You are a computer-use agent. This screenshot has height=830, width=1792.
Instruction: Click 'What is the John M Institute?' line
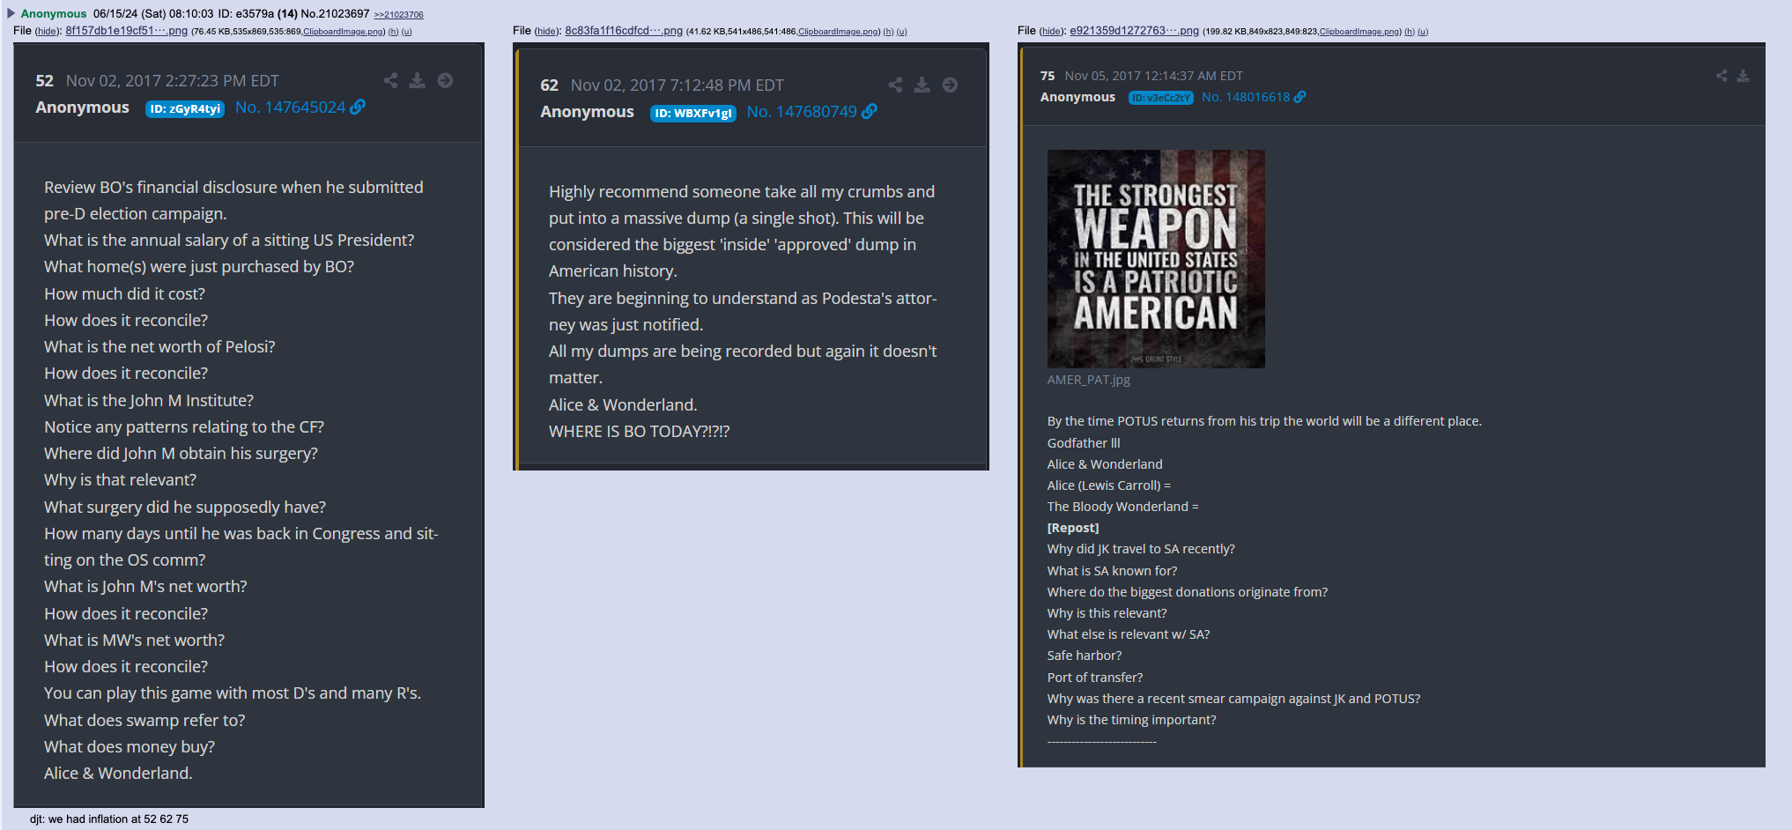point(149,400)
